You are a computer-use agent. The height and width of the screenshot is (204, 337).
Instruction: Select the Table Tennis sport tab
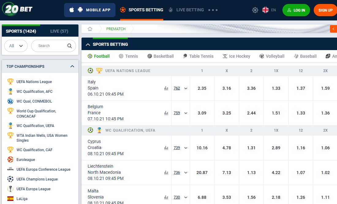(198, 56)
